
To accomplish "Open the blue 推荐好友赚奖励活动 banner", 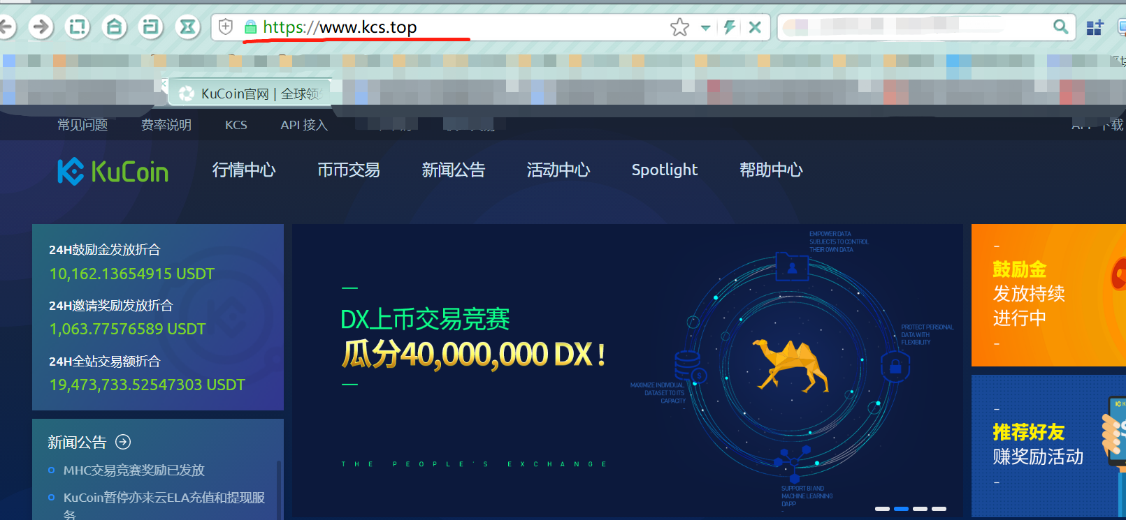I will click(x=1048, y=446).
